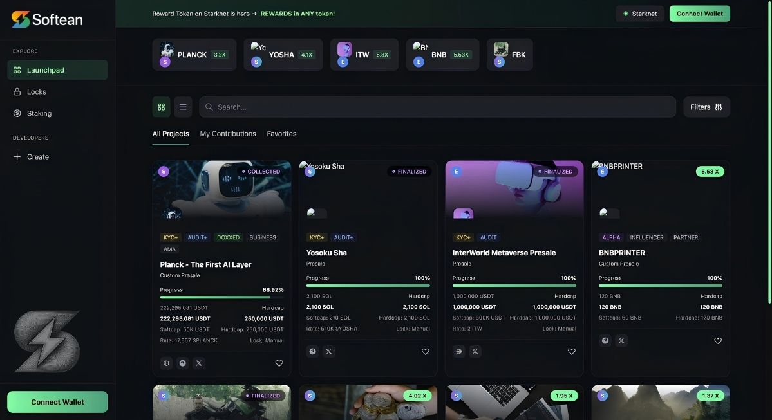Open the ITW 5.3X trending chip
Image resolution: width=772 pixels, height=420 pixels.
(x=364, y=55)
